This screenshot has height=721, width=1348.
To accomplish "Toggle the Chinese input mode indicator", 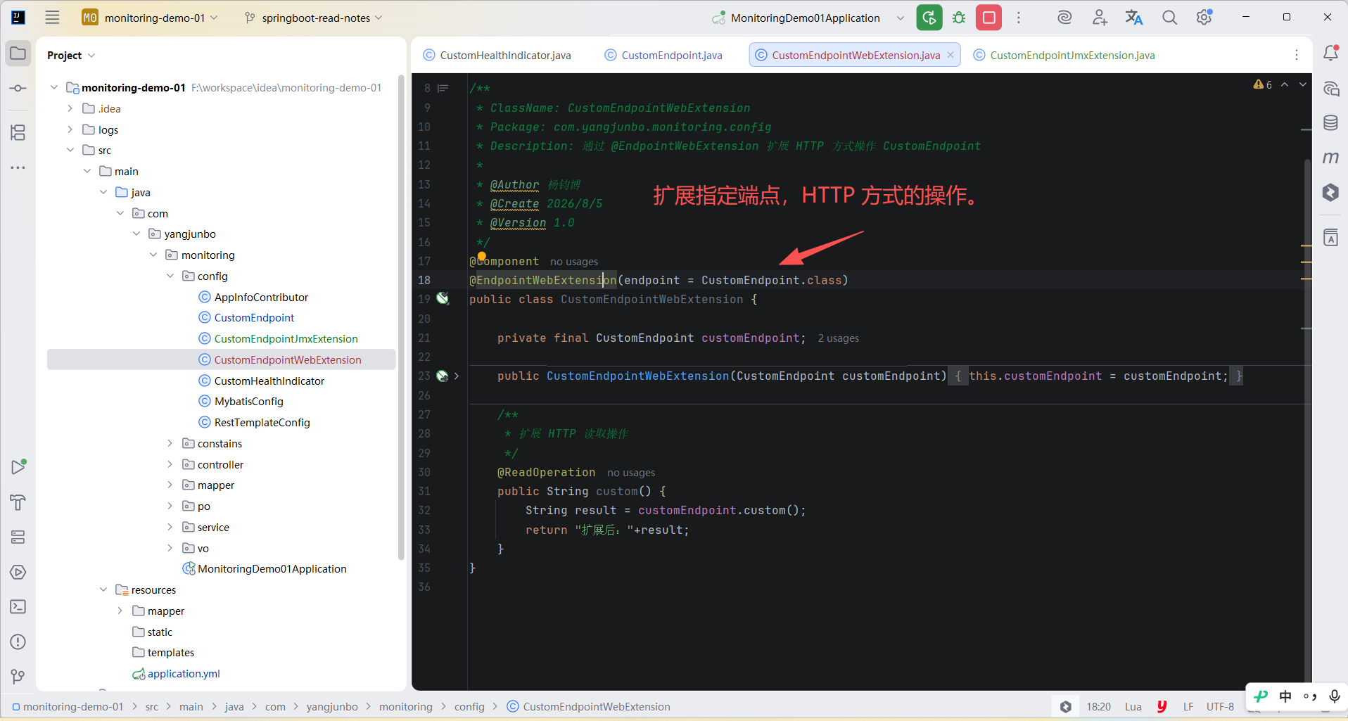I will pos(1285,696).
